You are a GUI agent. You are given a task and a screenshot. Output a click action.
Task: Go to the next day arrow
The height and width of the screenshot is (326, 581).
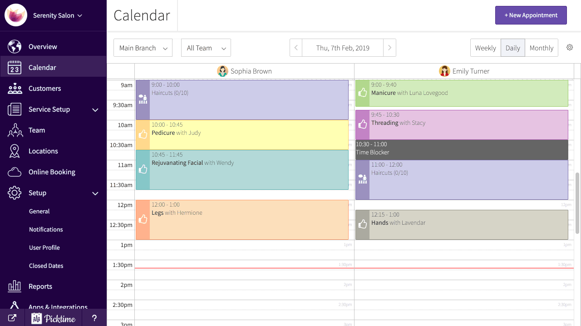(x=389, y=48)
